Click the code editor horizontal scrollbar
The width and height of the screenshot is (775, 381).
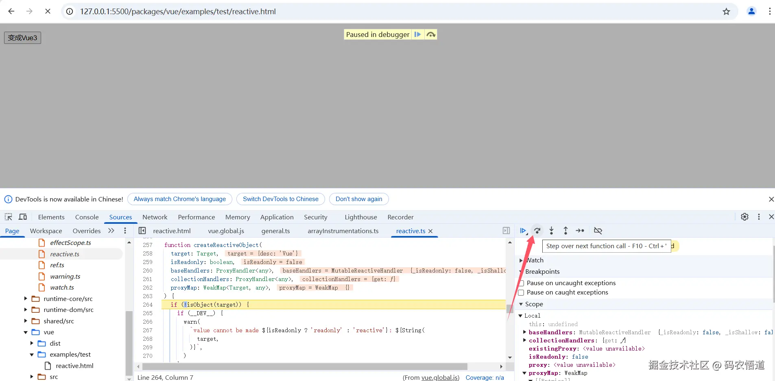click(x=304, y=366)
